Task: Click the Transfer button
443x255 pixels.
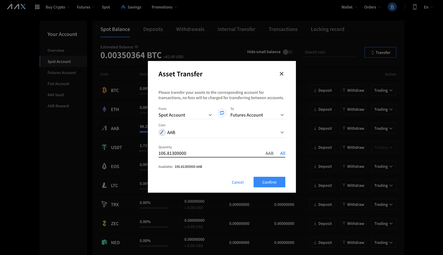Action: pyautogui.click(x=380, y=52)
